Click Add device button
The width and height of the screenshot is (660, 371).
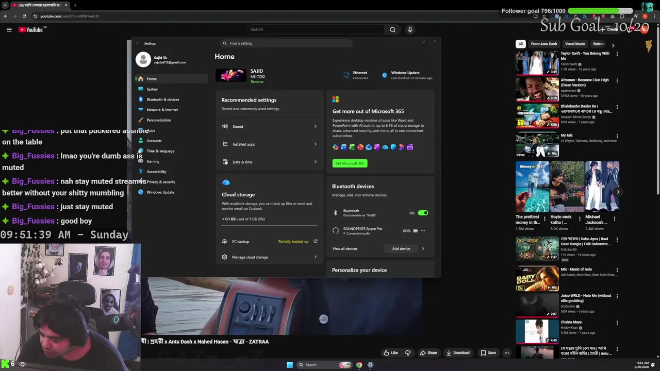[x=401, y=249]
